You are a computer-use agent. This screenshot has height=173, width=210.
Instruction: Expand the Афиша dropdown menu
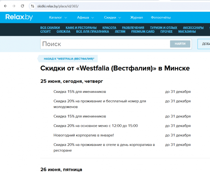(85, 18)
